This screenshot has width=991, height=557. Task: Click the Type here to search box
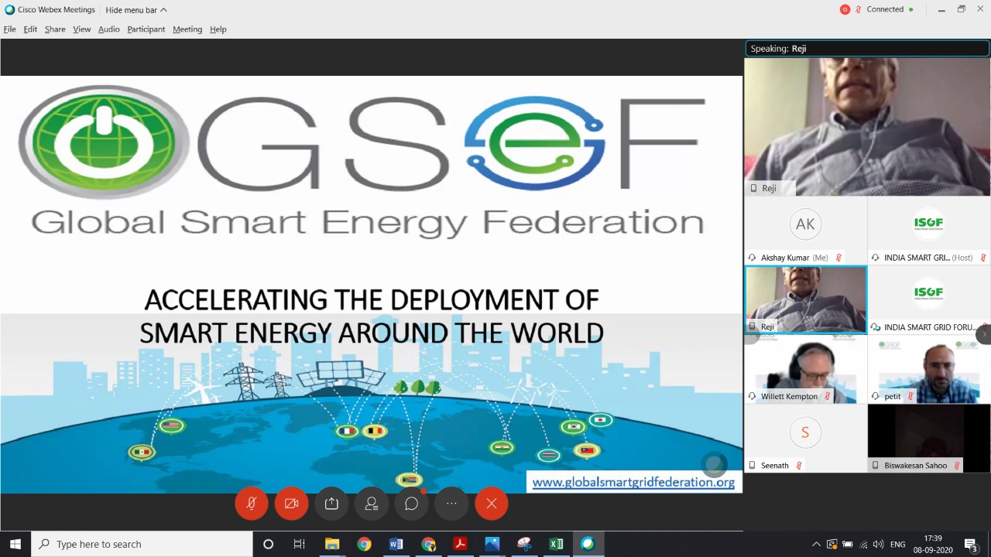(x=142, y=544)
